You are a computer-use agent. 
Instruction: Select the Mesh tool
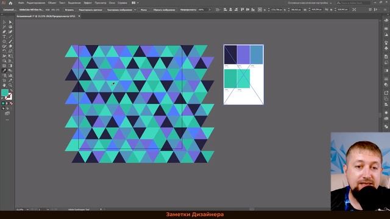click(4, 66)
